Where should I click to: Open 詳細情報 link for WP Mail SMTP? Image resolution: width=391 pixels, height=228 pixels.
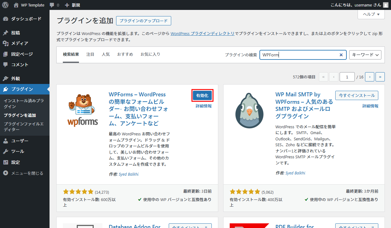click(370, 106)
